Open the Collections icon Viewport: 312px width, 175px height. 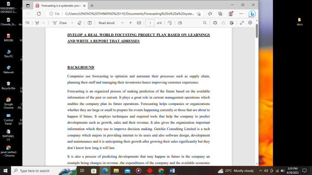tap(220, 14)
